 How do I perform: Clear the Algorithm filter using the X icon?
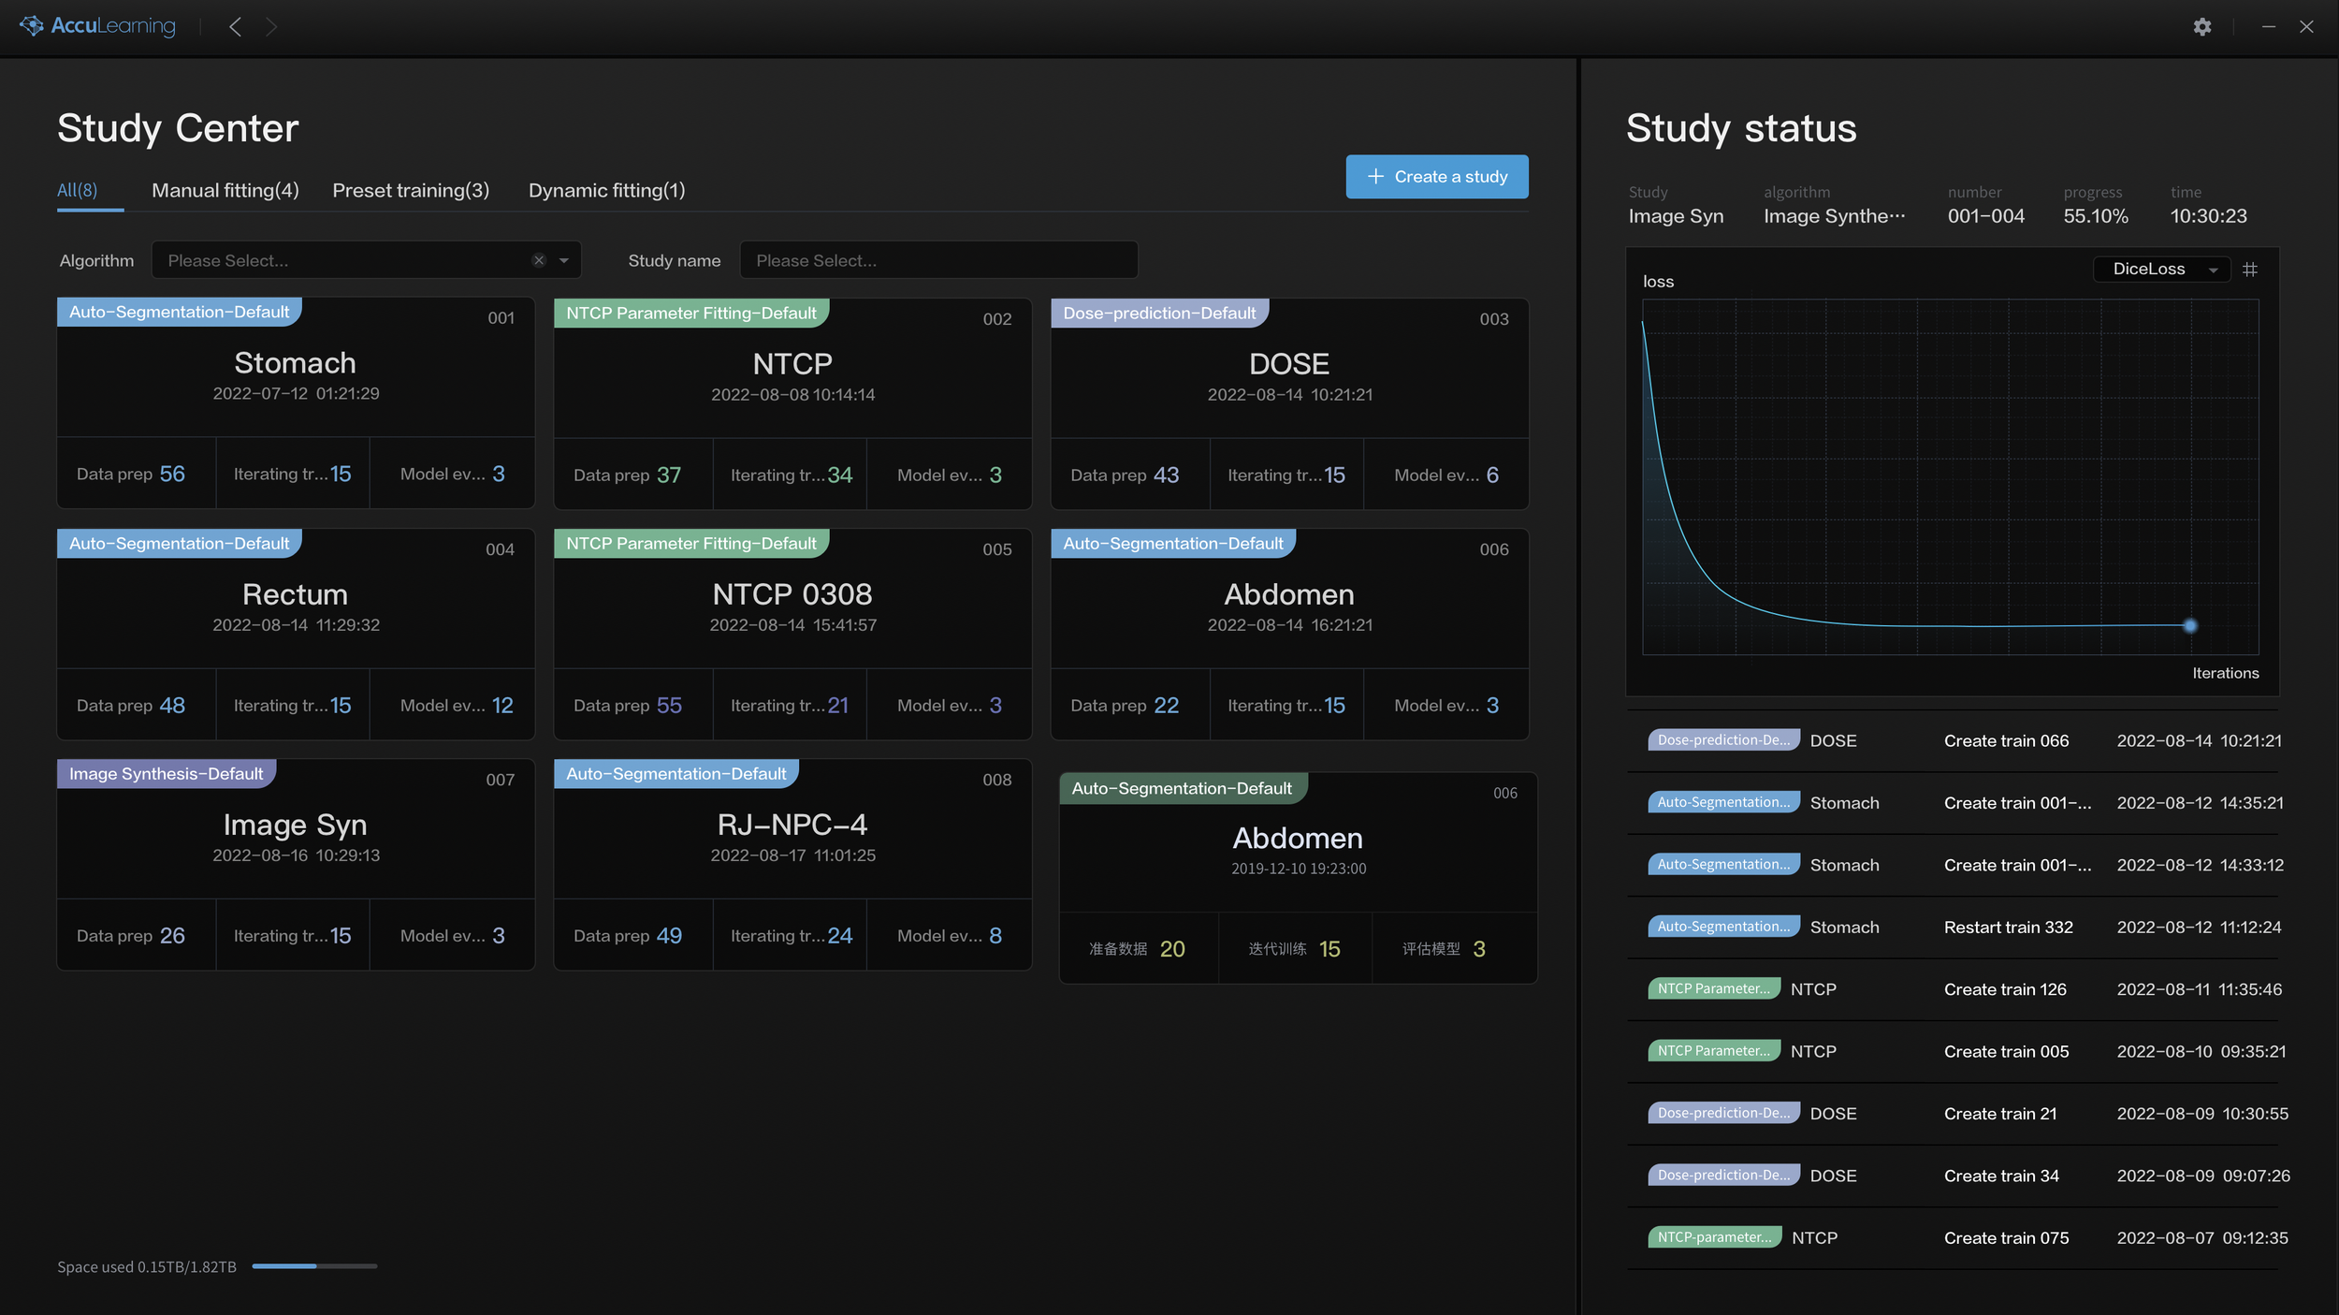point(539,260)
